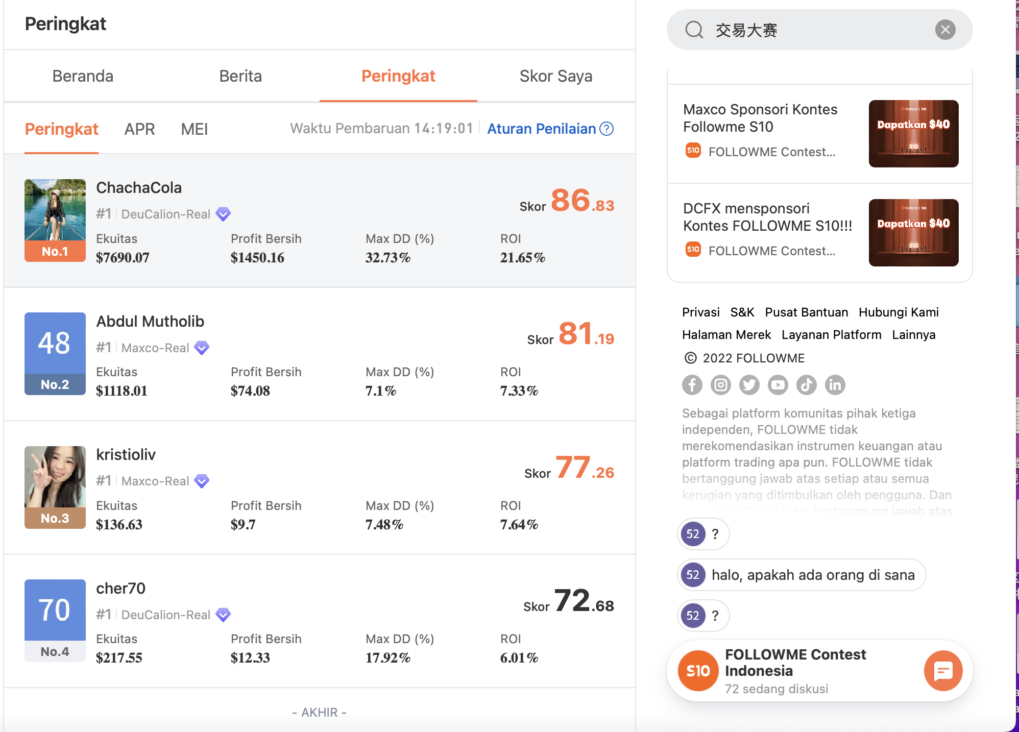1019x732 pixels.
Task: Open the Privasi footer link
Action: tap(700, 312)
